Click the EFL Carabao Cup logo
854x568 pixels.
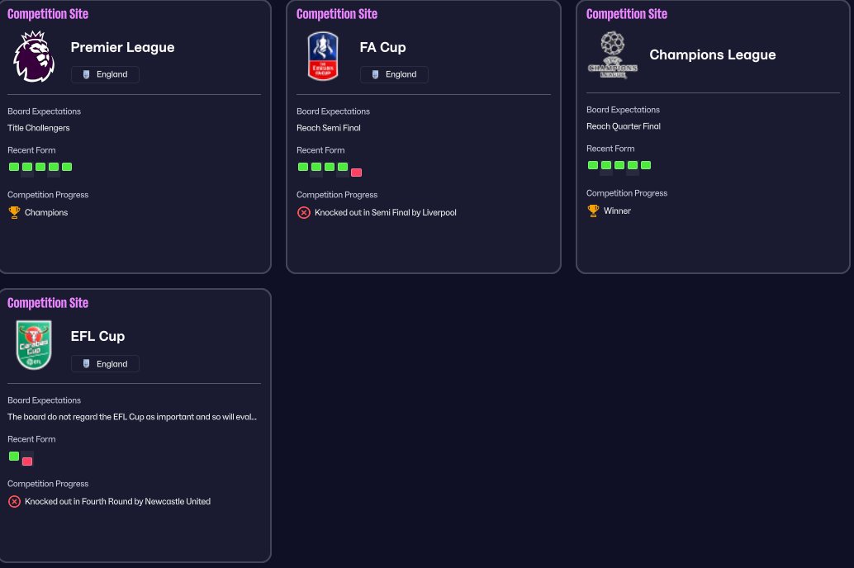(34, 345)
